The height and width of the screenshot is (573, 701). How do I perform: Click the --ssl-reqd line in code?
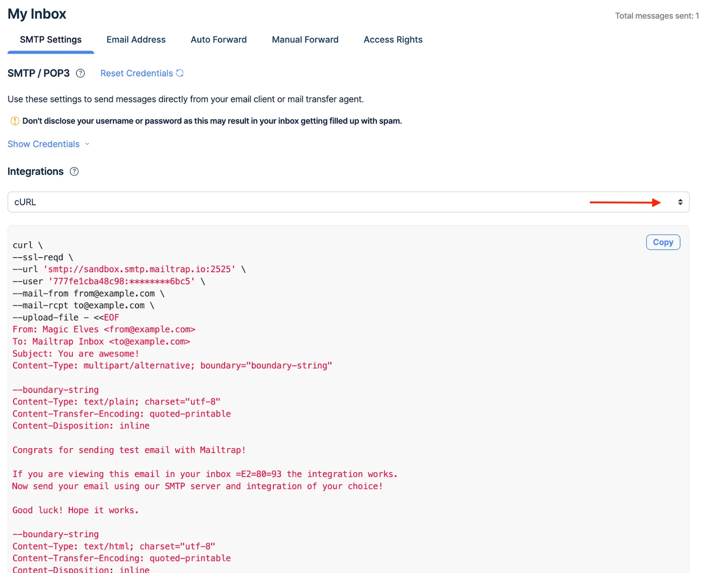(43, 257)
